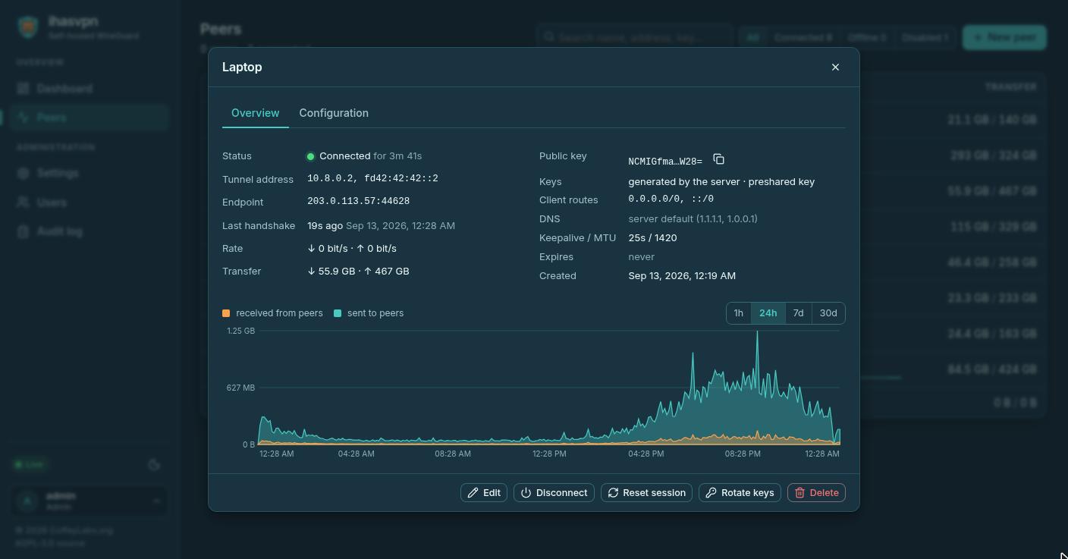1068x559 pixels.
Task: Click the 08:28 PM x-axis label
Action: click(742, 454)
